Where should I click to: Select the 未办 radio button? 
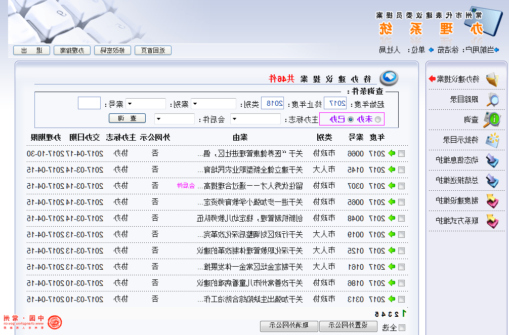click(x=378, y=119)
